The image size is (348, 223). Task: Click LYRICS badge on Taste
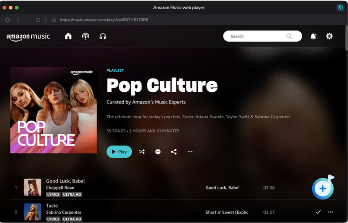click(53, 219)
